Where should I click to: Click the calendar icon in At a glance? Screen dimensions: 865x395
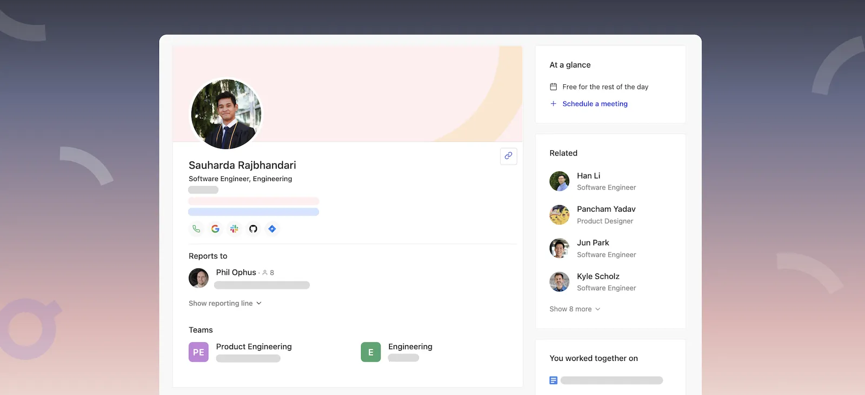554,87
